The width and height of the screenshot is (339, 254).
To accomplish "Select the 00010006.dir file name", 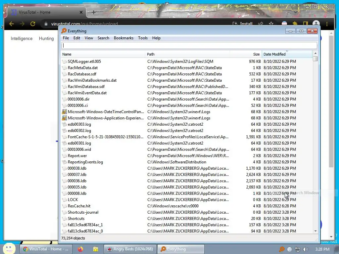I will [x=78, y=99].
